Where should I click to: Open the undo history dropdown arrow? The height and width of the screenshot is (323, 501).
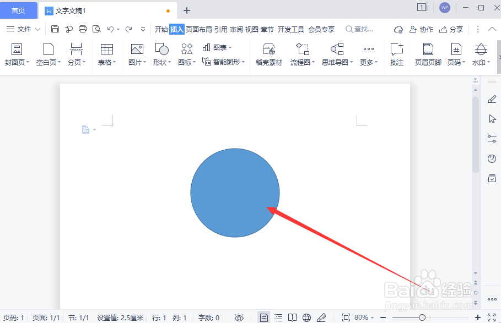(x=118, y=29)
